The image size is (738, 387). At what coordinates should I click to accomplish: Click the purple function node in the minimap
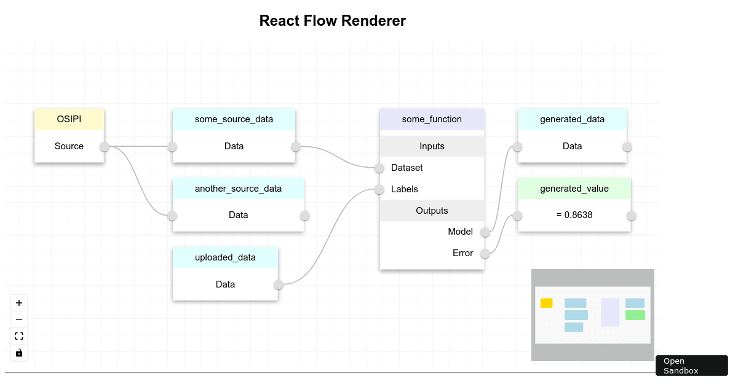tap(609, 311)
